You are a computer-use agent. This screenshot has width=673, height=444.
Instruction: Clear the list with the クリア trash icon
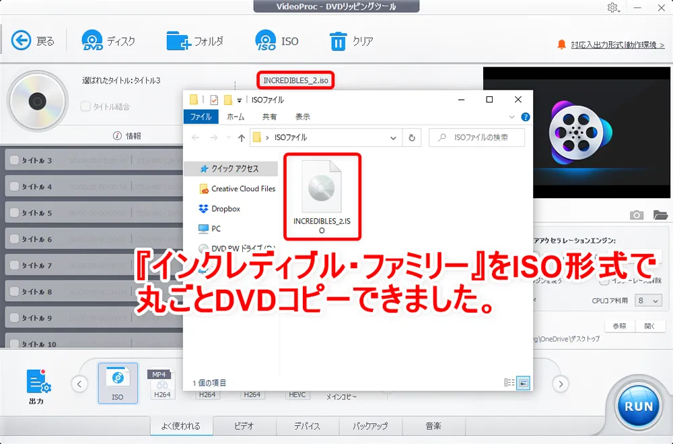pos(338,41)
